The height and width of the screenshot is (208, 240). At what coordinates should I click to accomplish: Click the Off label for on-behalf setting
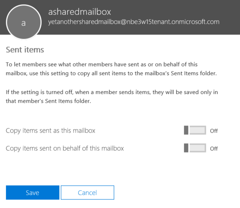pos(214,149)
